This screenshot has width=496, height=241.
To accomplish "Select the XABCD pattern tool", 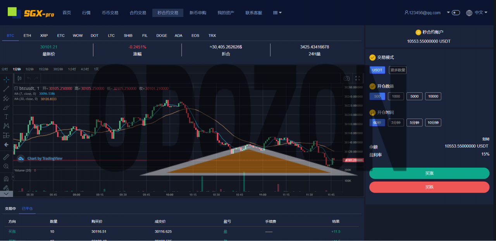I will (x=6, y=126).
